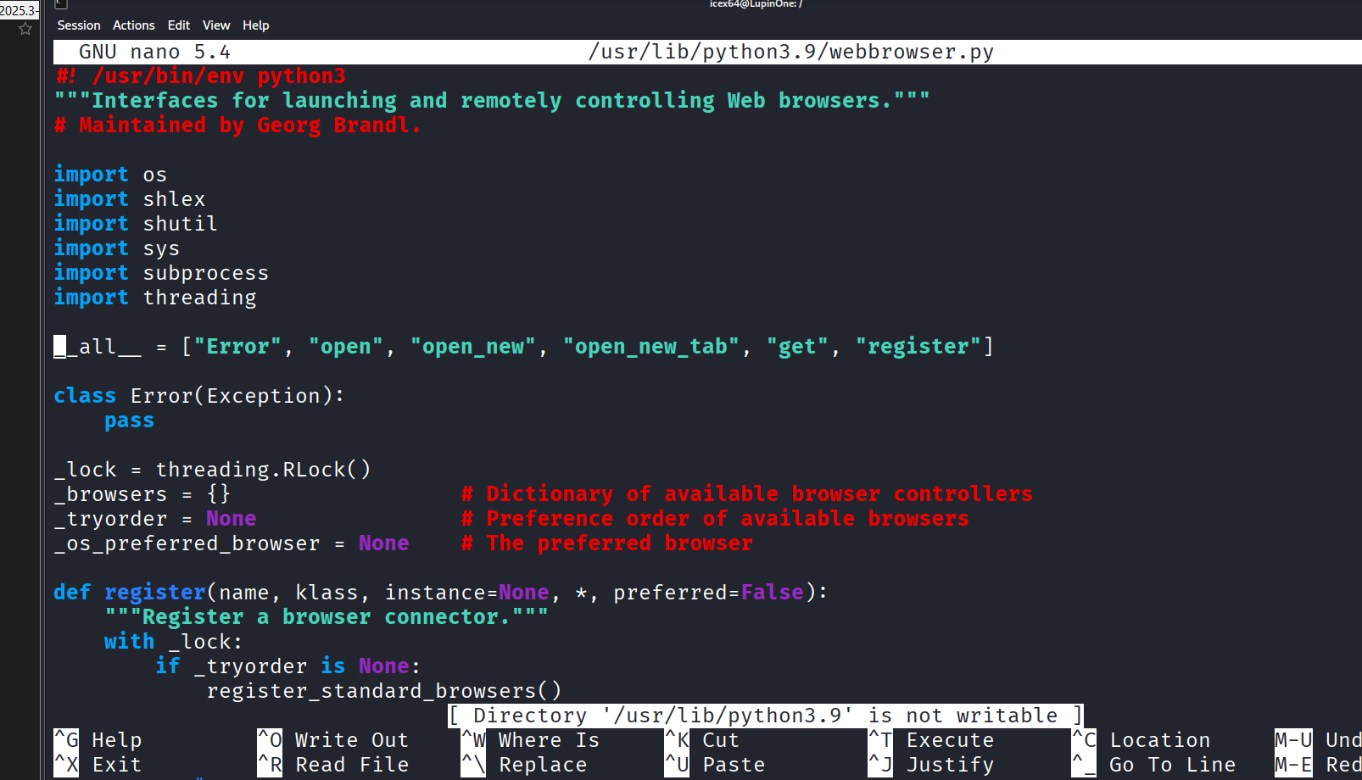Click the star bookmark icon

pyautogui.click(x=25, y=29)
